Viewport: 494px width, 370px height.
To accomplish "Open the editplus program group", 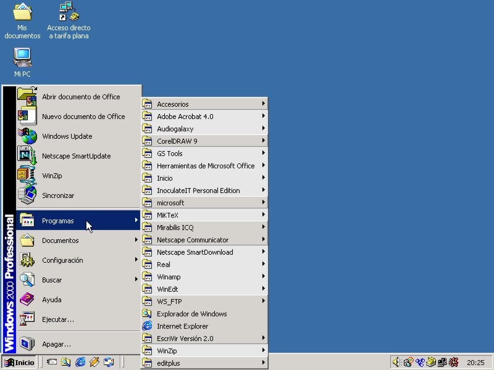I will (204, 363).
